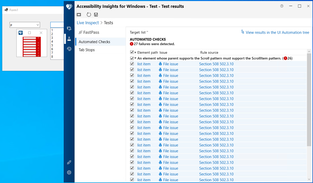Screen dimensions: 313x183
Task: Open Settings using the gear icon
Action: pyautogui.click(x=69, y=172)
